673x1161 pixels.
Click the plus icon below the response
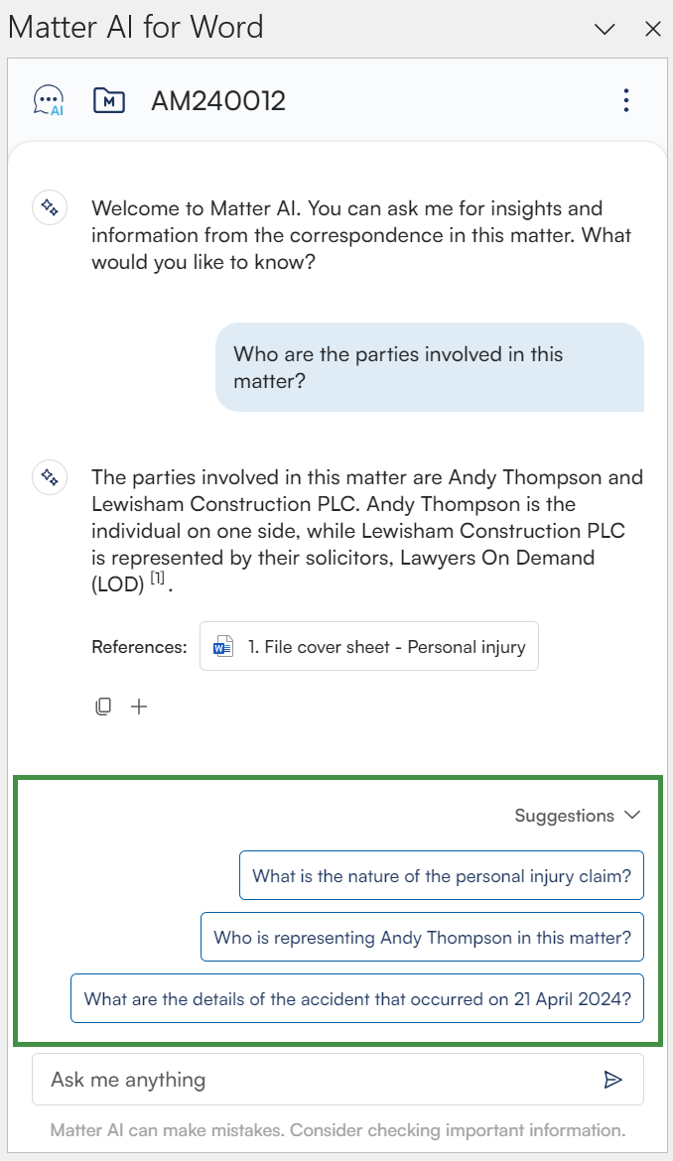pos(139,707)
